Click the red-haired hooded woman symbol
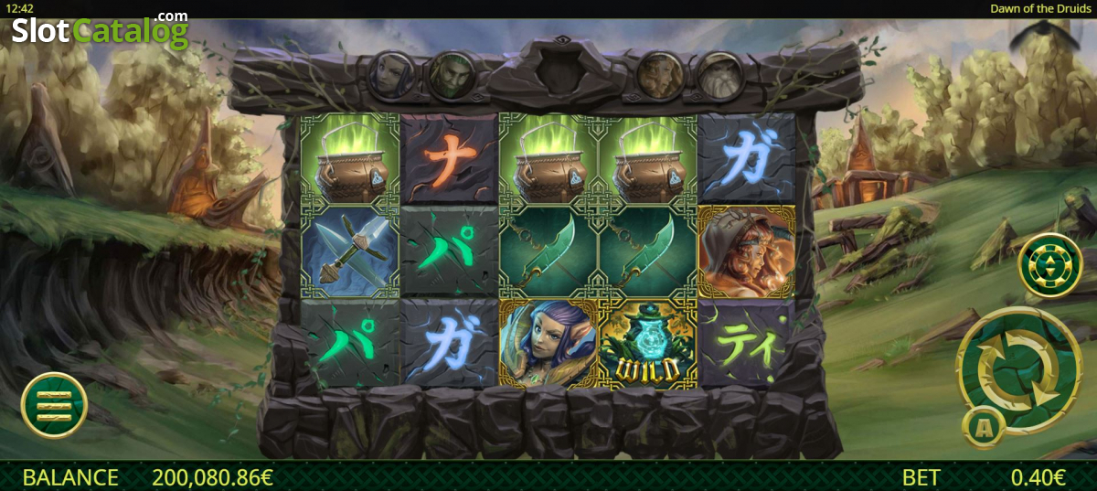 click(x=747, y=251)
